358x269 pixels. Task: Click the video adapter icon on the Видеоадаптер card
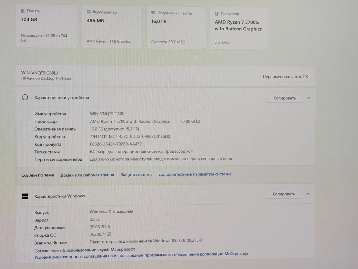coord(89,12)
